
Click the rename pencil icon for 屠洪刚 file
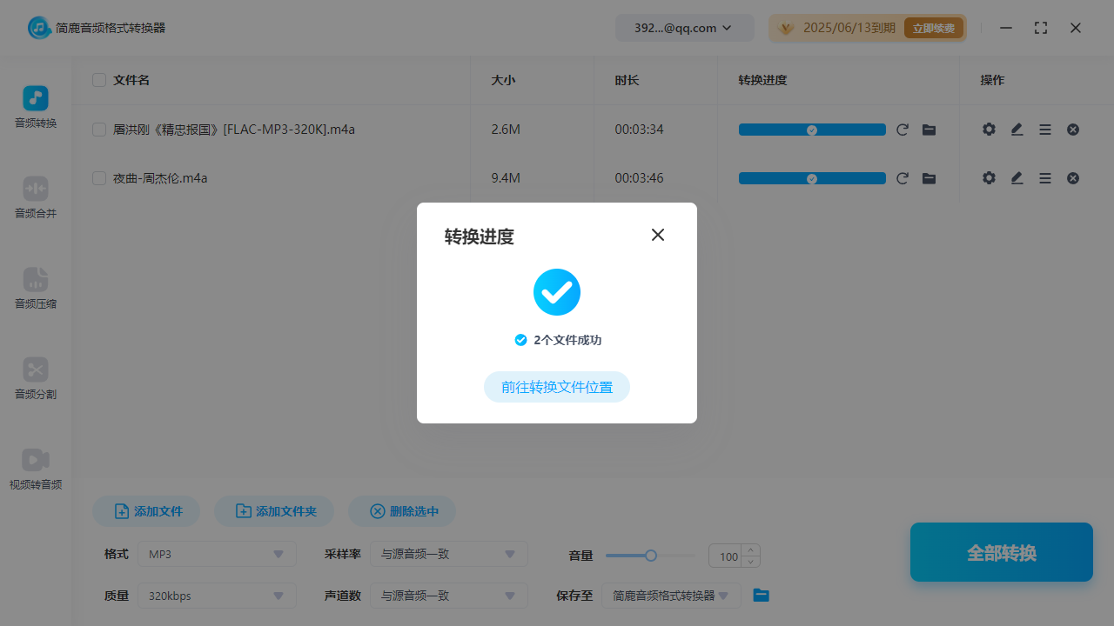click(x=1017, y=129)
